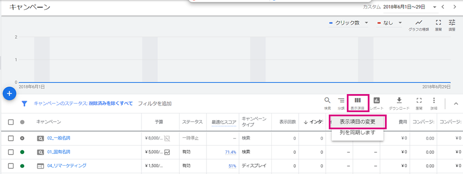Screen dimensions: 463x174
Task: Click search campaign type icon for 02_一般名詞
Action: [40, 138]
